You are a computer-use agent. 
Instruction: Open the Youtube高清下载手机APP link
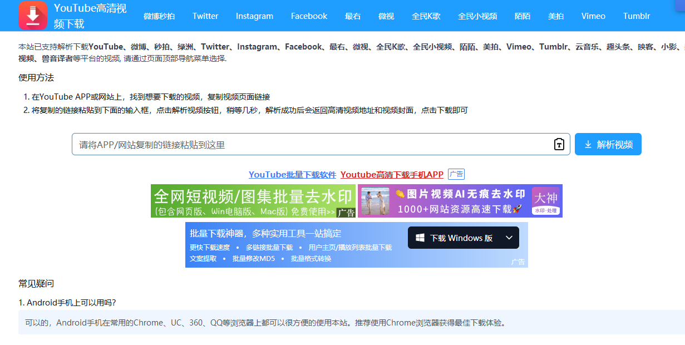pyautogui.click(x=392, y=174)
